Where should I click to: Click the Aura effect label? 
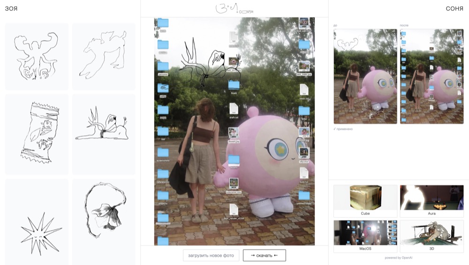click(x=431, y=213)
